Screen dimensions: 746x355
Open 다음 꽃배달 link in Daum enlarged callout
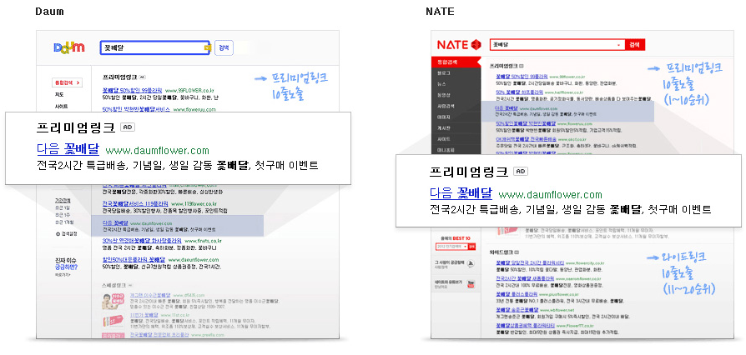[x=68, y=150]
